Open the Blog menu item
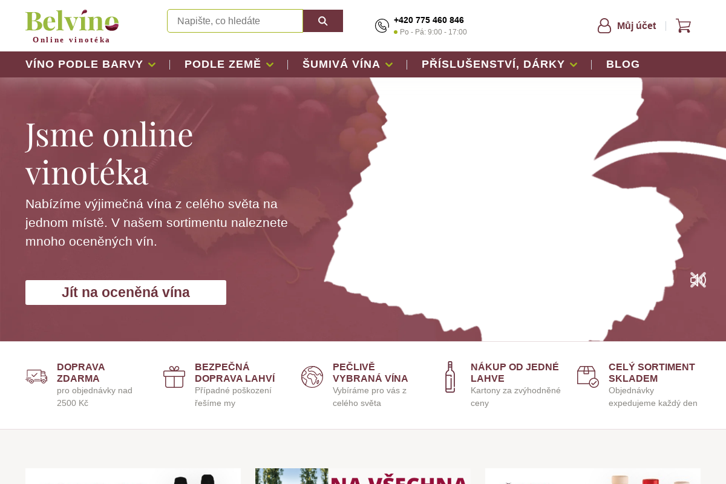Image resolution: width=726 pixels, height=484 pixels. pos(623,64)
